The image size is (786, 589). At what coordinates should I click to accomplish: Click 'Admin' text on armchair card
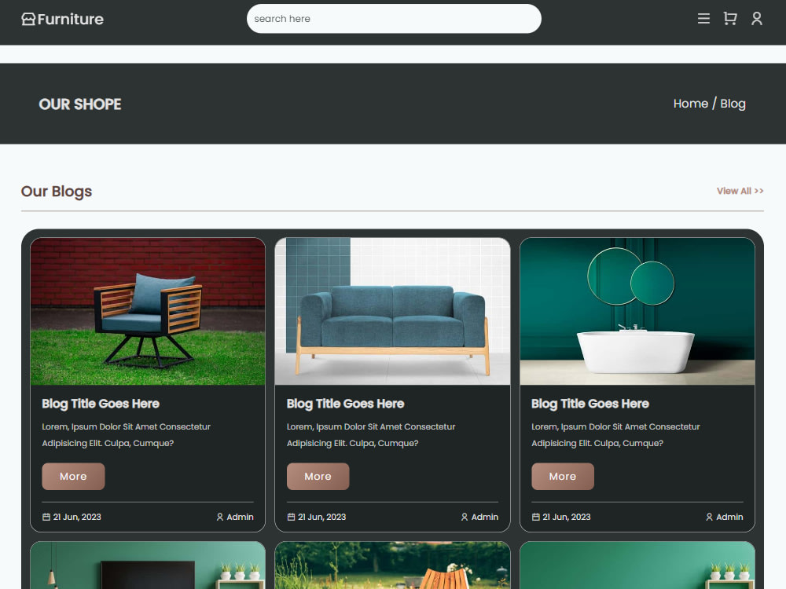pos(240,517)
